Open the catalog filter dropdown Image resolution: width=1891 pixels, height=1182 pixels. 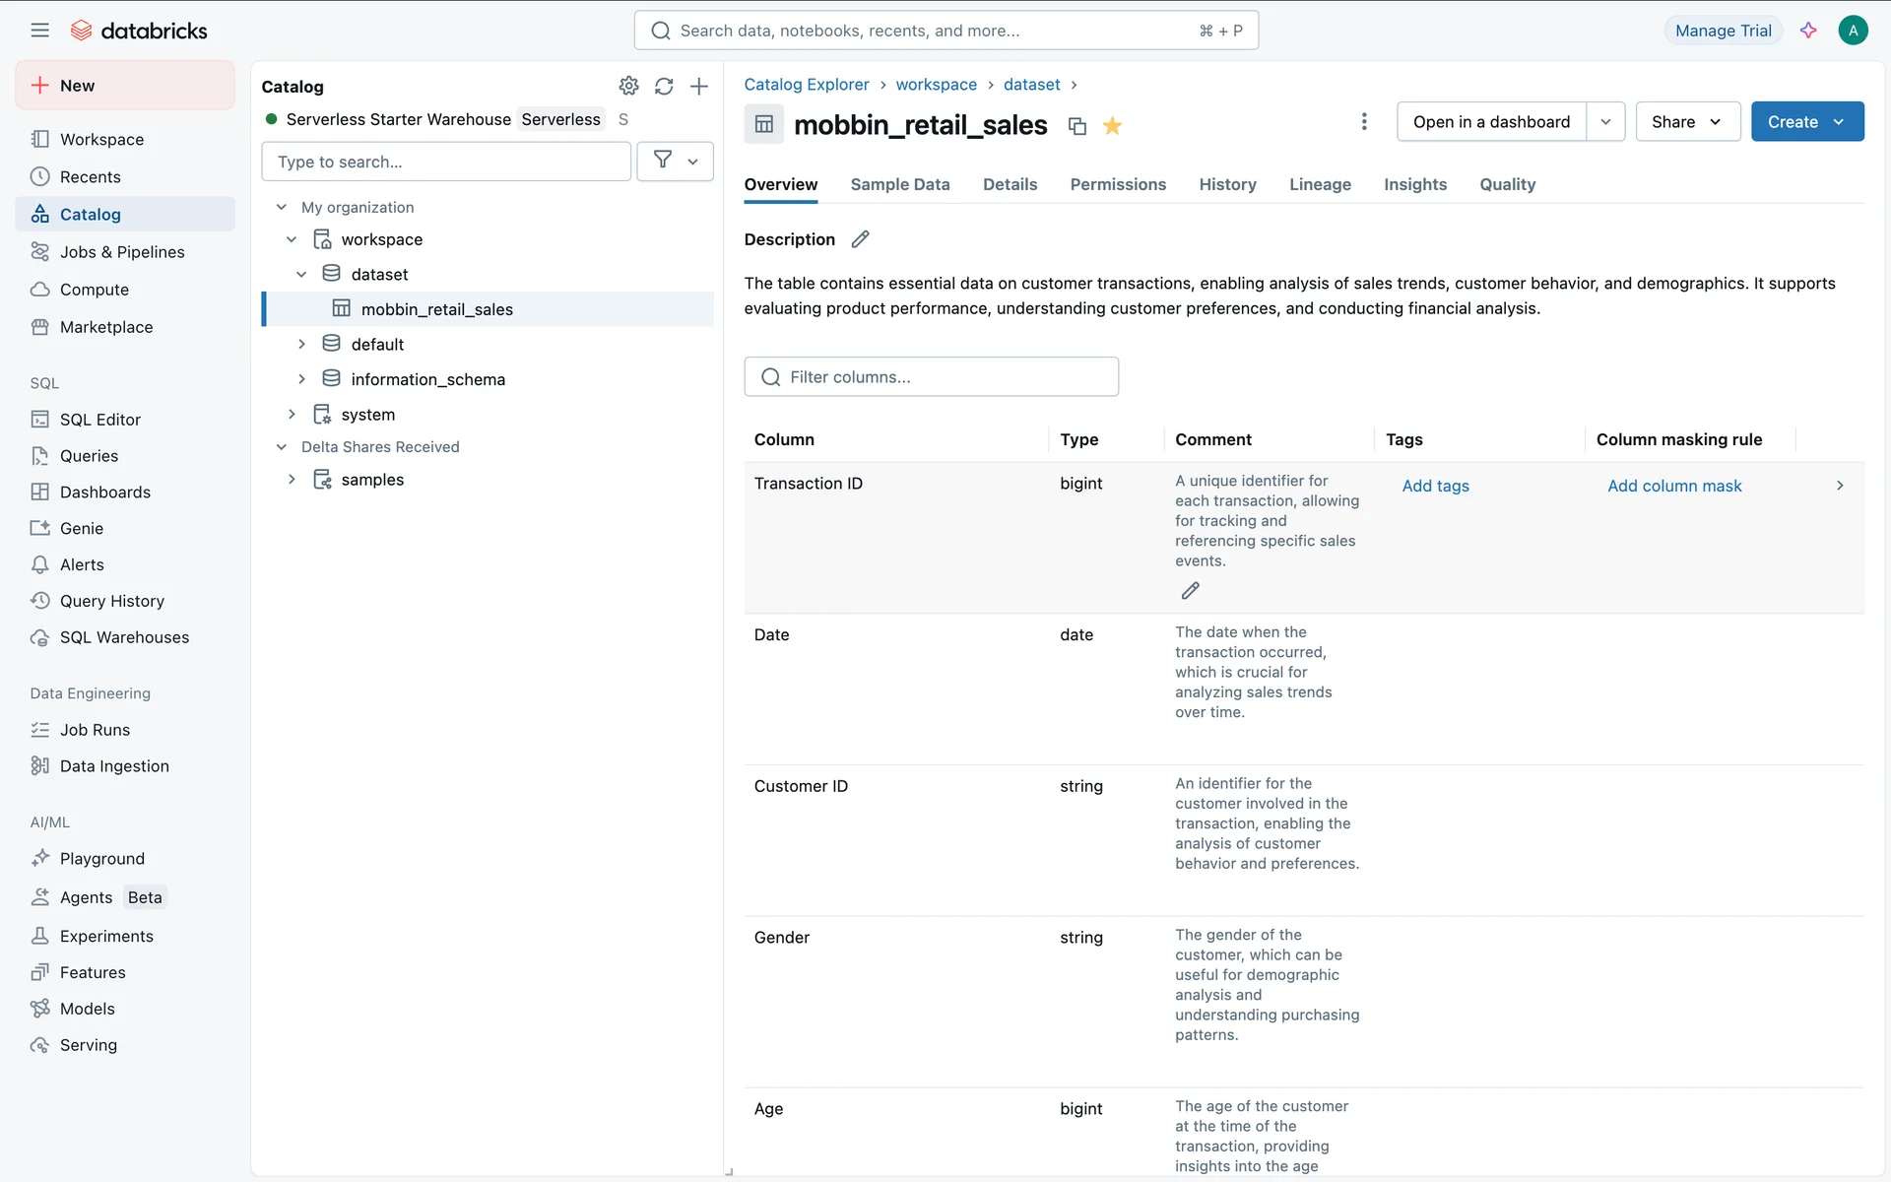(676, 161)
